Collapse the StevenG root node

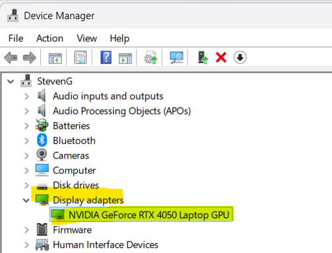(11, 82)
